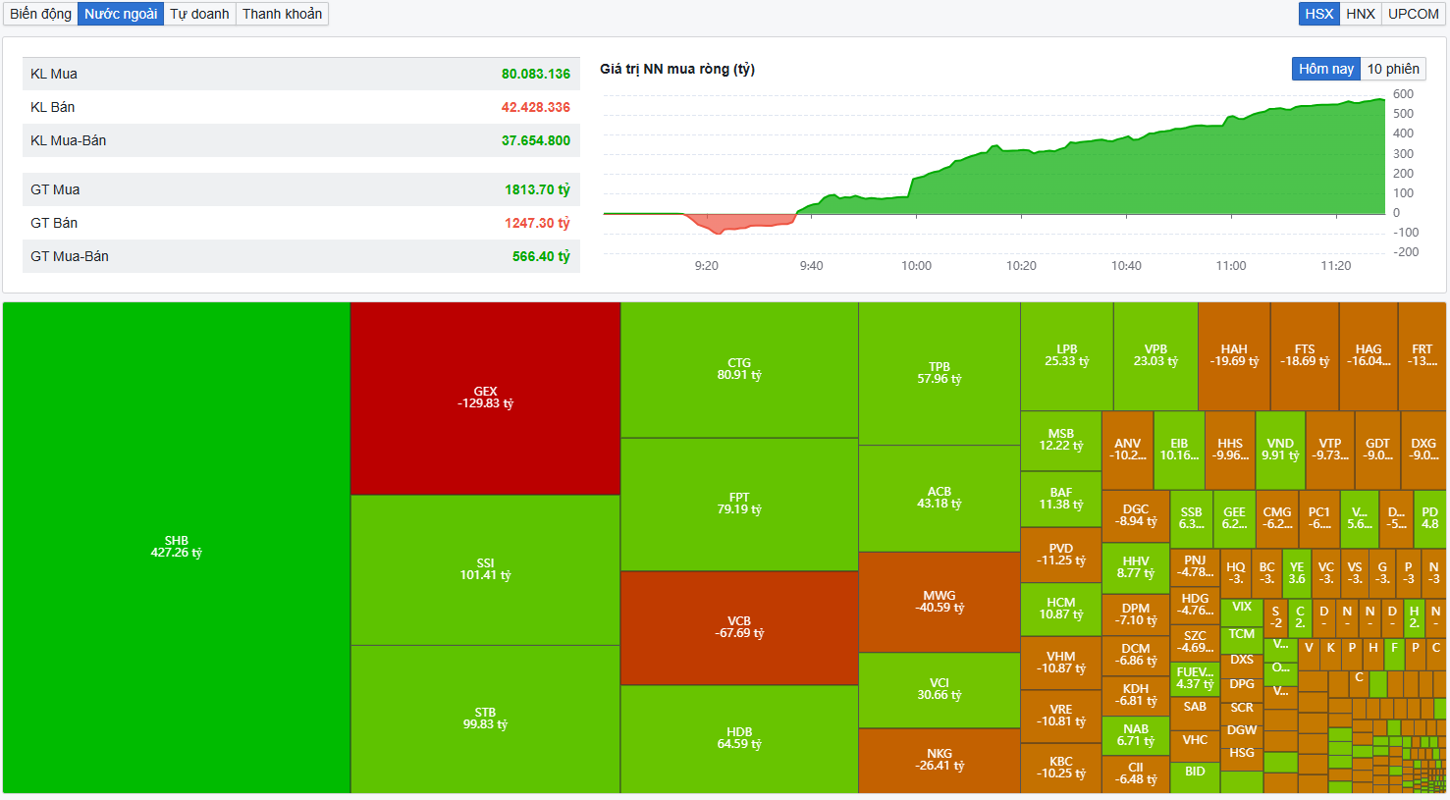Open the DCM -6.86 tỷ tile
This screenshot has width=1450, height=800.
(x=1136, y=656)
